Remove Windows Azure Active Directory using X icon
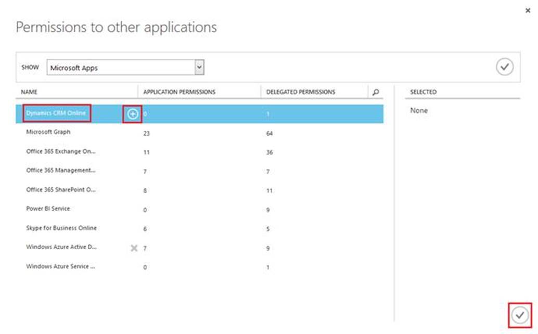The height and width of the screenshot is (334, 538). pyautogui.click(x=134, y=248)
